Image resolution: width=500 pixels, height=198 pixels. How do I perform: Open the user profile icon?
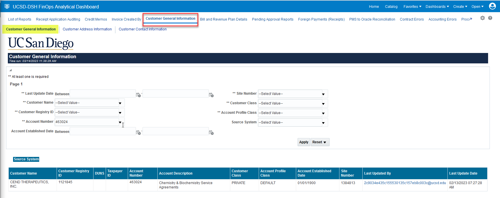492,6
